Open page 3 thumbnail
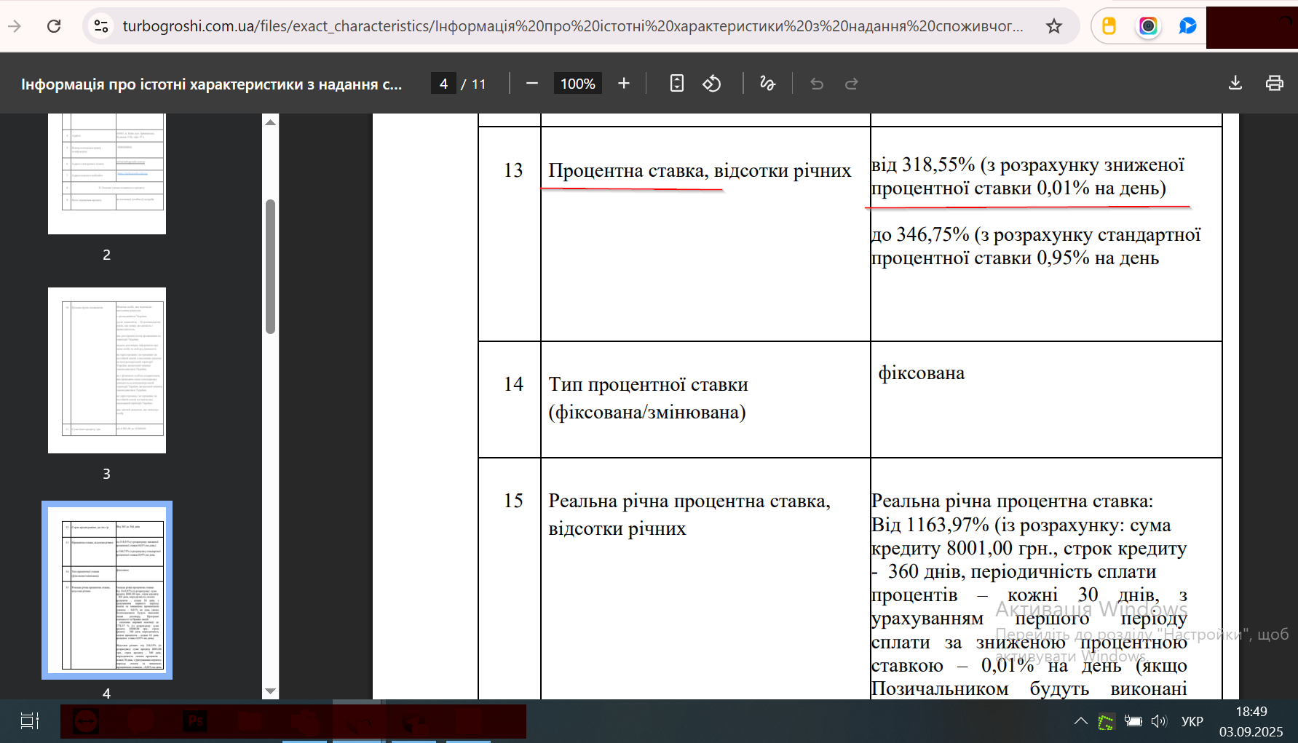 [x=107, y=370]
